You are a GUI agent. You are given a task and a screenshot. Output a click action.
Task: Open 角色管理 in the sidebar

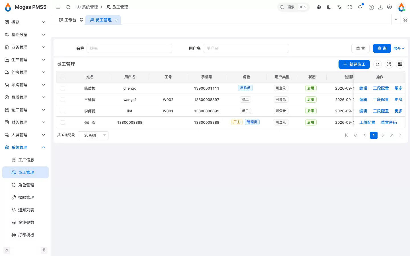[25, 185]
